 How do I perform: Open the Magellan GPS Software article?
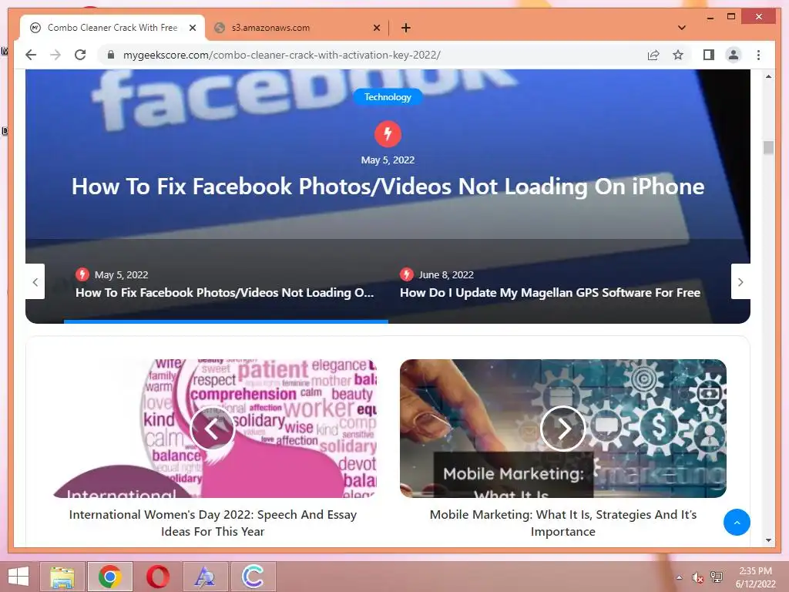coord(550,292)
